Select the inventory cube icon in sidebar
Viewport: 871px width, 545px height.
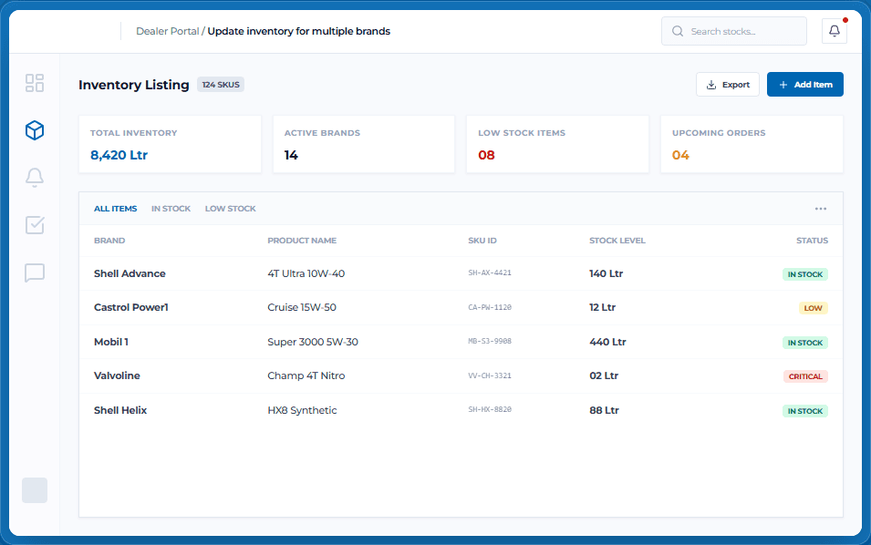click(x=35, y=130)
